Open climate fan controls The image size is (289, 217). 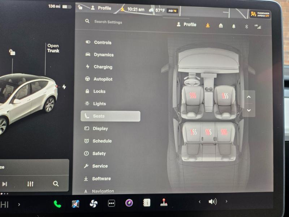click(x=94, y=204)
